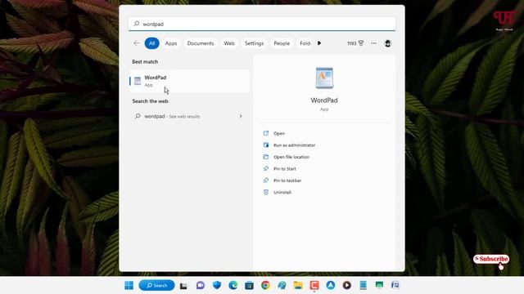The height and width of the screenshot is (294, 524).
Task: Click the trash icon beside Uninstall
Action: 266,193
